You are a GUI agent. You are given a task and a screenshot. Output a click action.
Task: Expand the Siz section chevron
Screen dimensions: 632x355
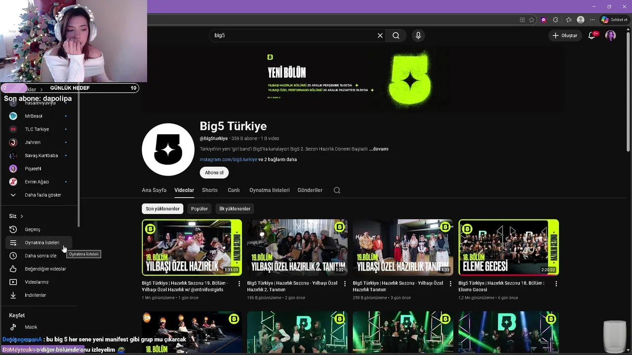(x=22, y=216)
